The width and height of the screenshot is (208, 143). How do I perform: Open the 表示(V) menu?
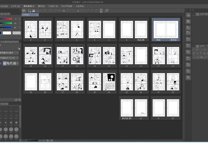(41, 6)
